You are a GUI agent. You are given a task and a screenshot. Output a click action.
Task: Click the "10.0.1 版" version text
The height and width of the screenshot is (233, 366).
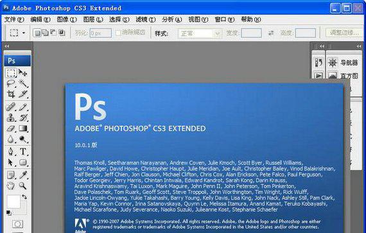86,145
